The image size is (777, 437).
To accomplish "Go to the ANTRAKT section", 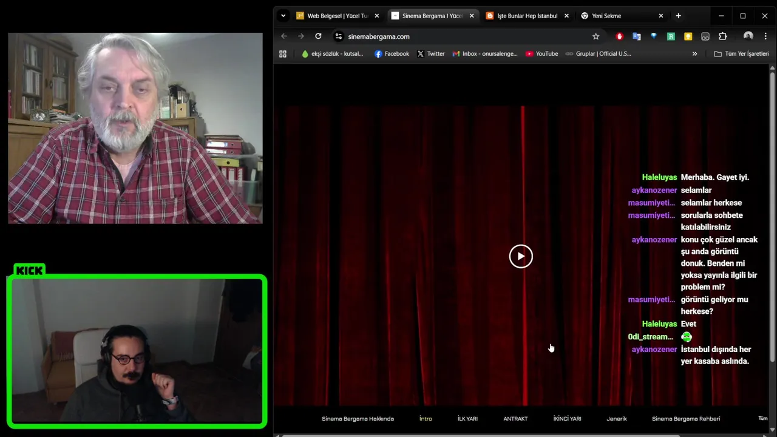I will coord(515,419).
